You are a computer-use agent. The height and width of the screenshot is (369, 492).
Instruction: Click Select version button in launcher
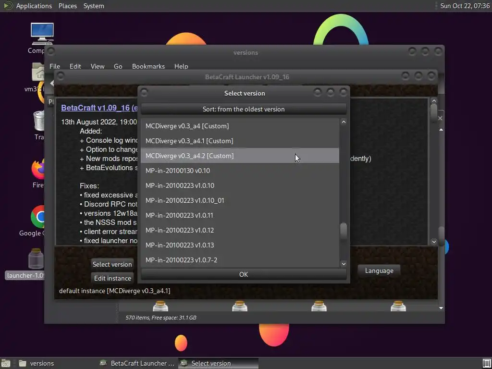point(112,264)
